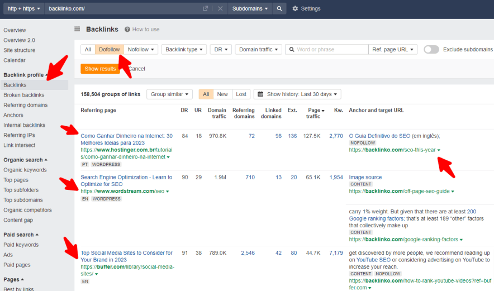
Task: Open Settings via the gear icon
Action: [296, 8]
